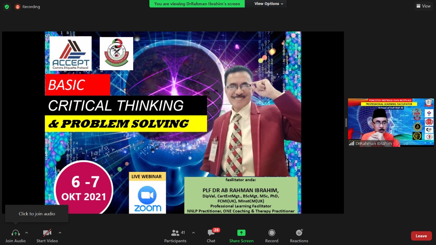This screenshot has width=436, height=245.
Task: Click the Record button icon
Action: [272, 233]
